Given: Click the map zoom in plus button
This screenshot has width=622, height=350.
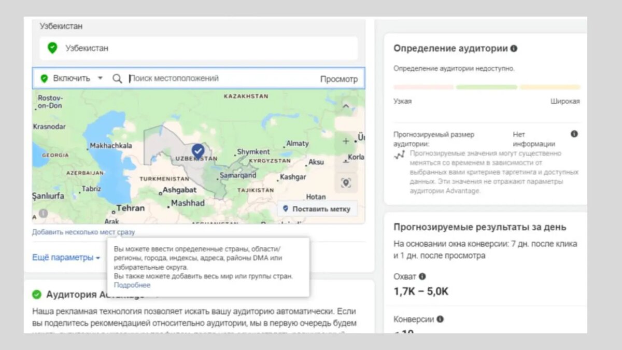Looking at the screenshot, I should [x=346, y=141].
